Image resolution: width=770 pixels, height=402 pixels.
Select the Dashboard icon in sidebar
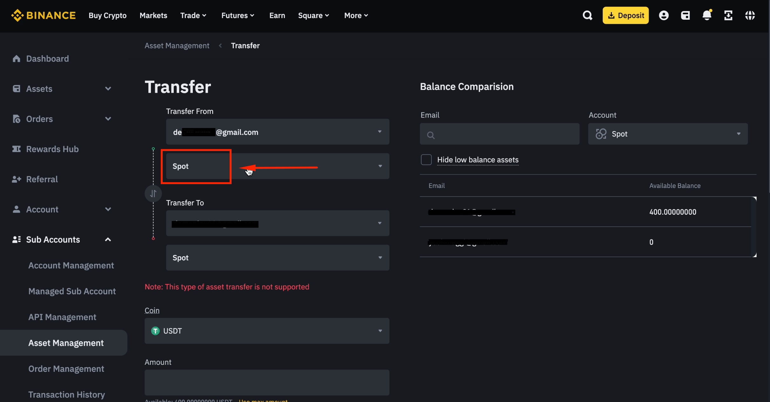tap(17, 58)
